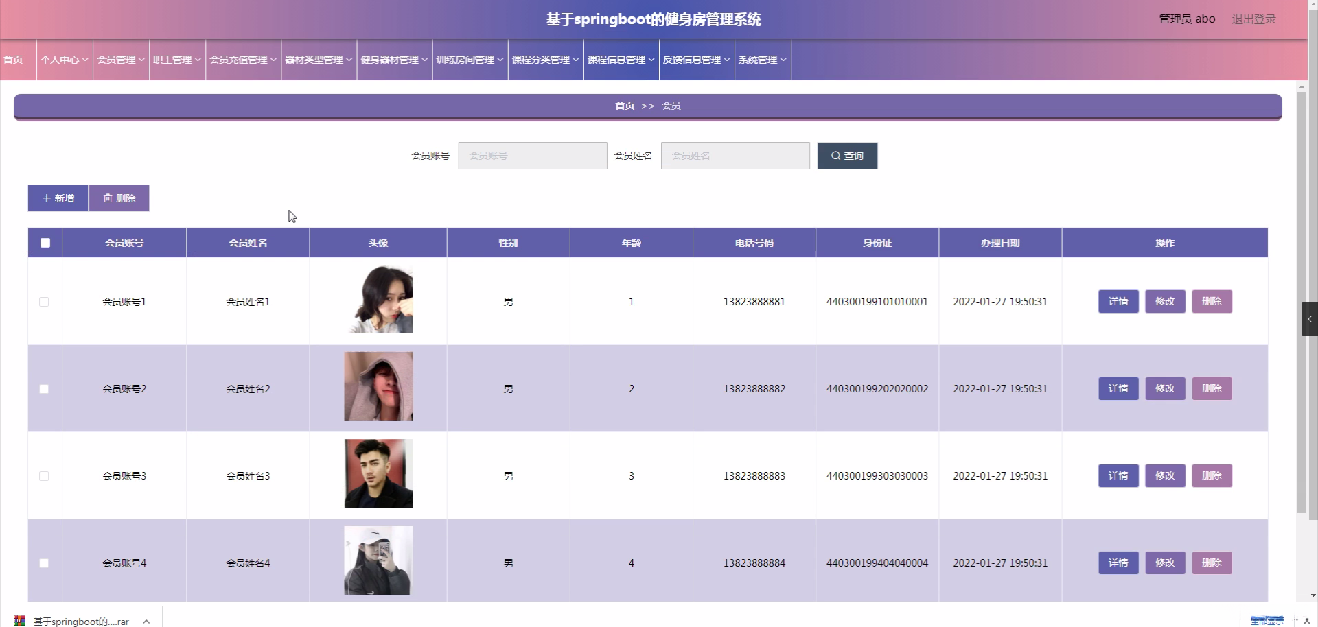The image size is (1318, 627).
Task: Check the row checkbox for 会员账号3
Action: tap(44, 476)
